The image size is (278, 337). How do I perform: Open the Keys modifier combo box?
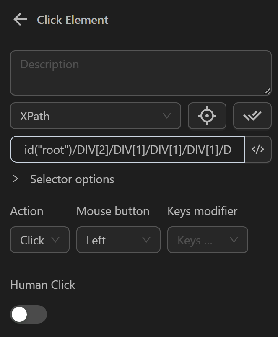(x=207, y=240)
